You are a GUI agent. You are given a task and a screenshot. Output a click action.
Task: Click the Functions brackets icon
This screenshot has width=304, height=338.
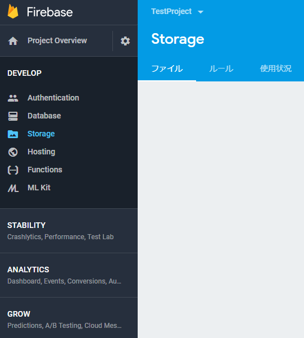[13, 170]
